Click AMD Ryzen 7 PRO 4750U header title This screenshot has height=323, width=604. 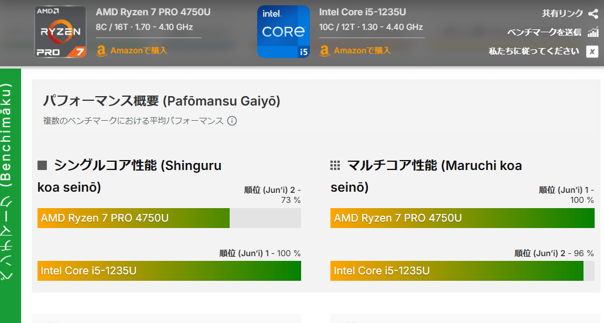153,12
